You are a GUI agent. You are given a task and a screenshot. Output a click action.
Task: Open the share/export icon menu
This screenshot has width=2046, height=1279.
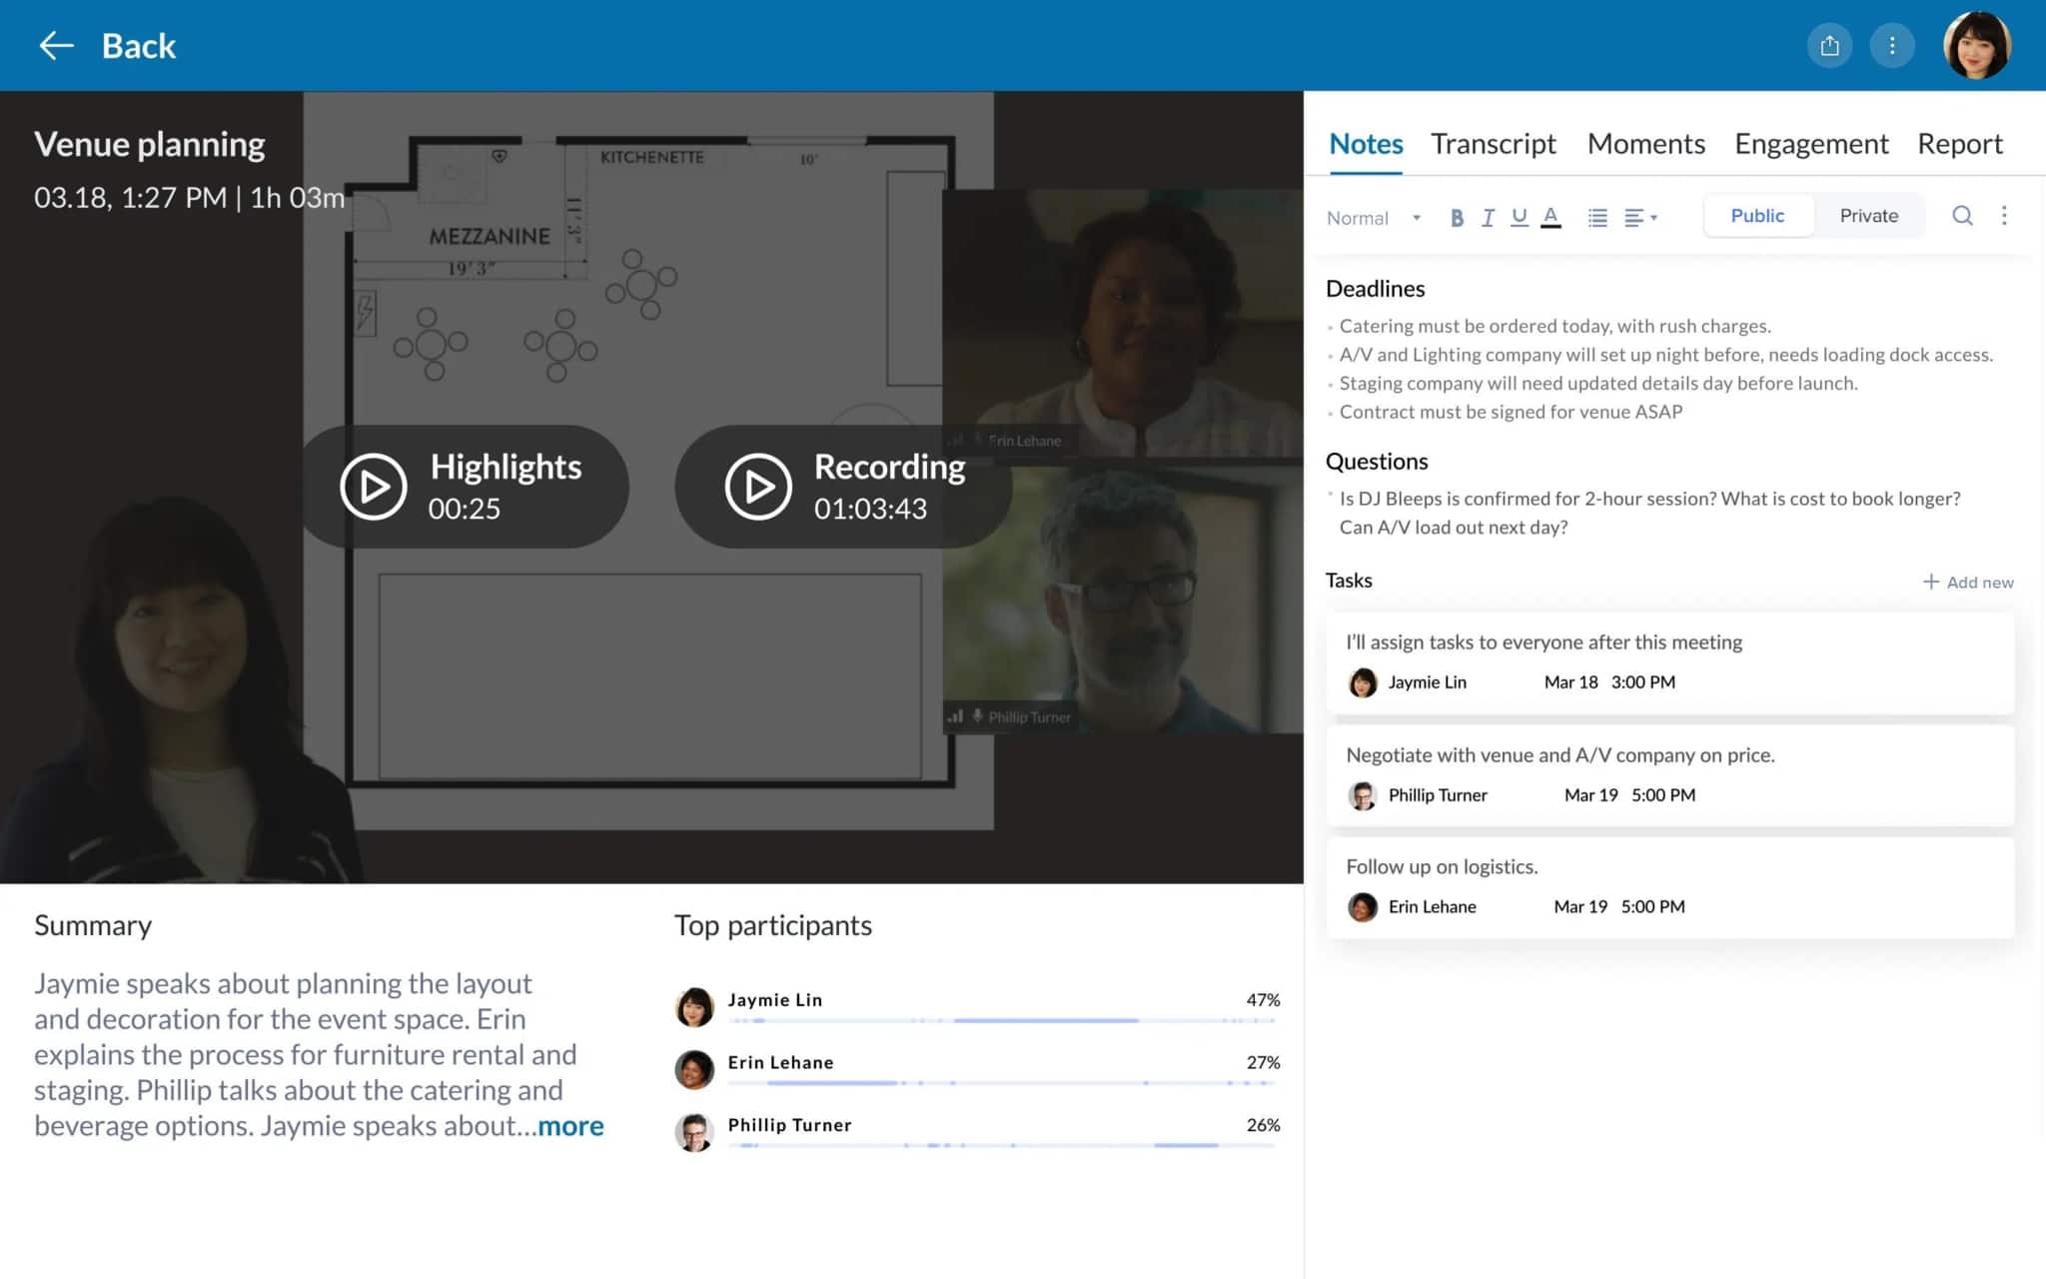(x=1831, y=44)
